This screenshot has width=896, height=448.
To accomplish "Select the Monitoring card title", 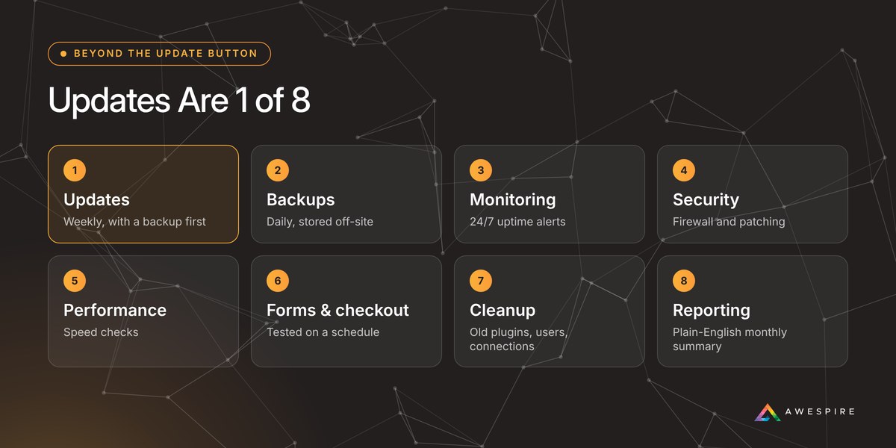I will 513,200.
